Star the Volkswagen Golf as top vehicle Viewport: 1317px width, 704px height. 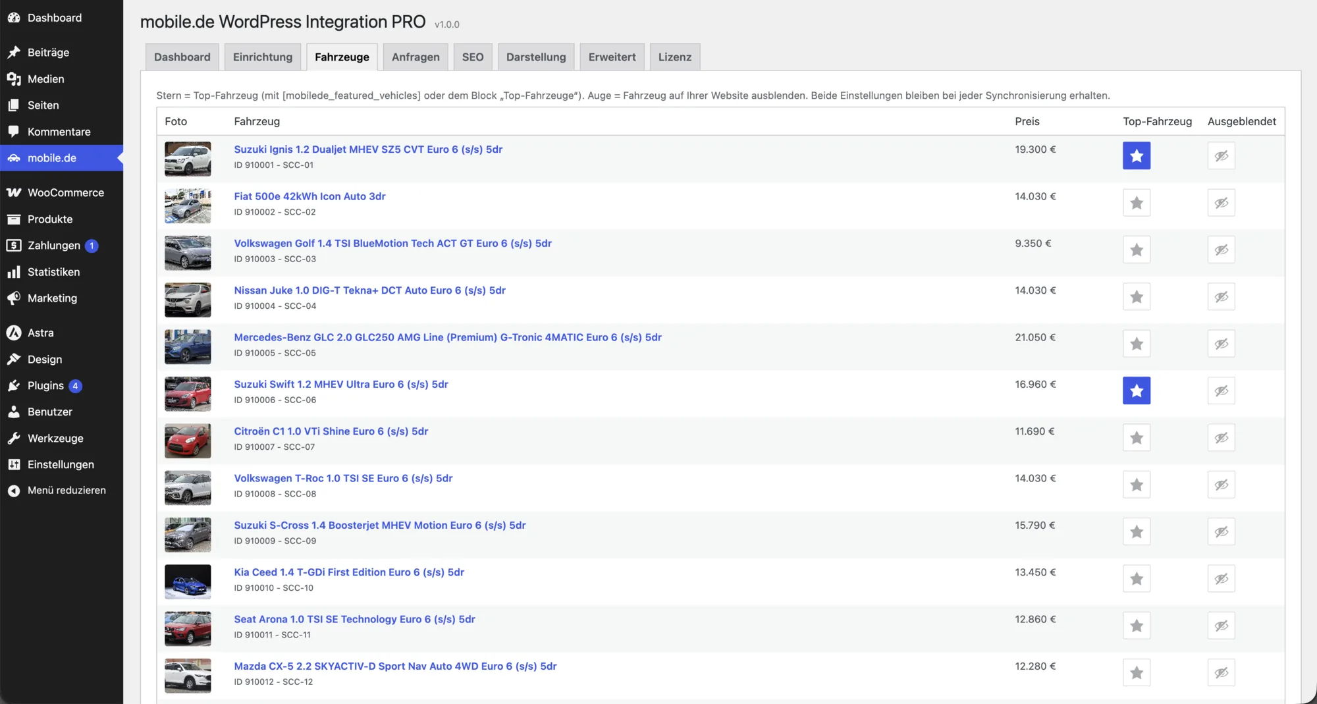point(1137,250)
